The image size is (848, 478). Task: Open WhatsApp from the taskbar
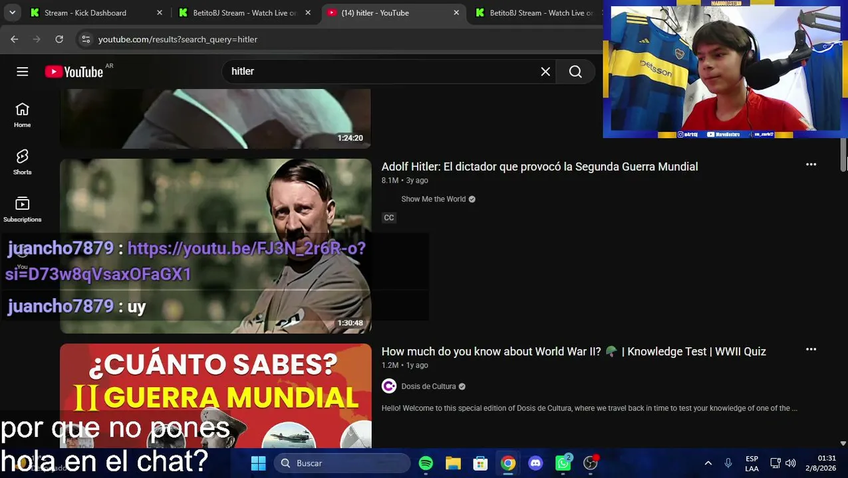coord(563,463)
